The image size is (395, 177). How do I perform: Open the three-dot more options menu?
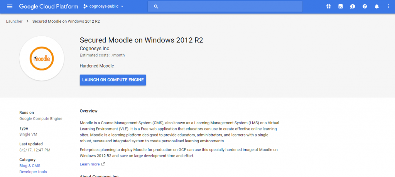pos(388,7)
